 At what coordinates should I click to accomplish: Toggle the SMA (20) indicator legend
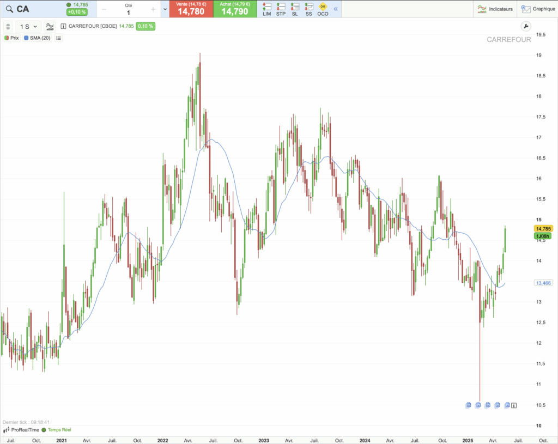(x=37, y=38)
